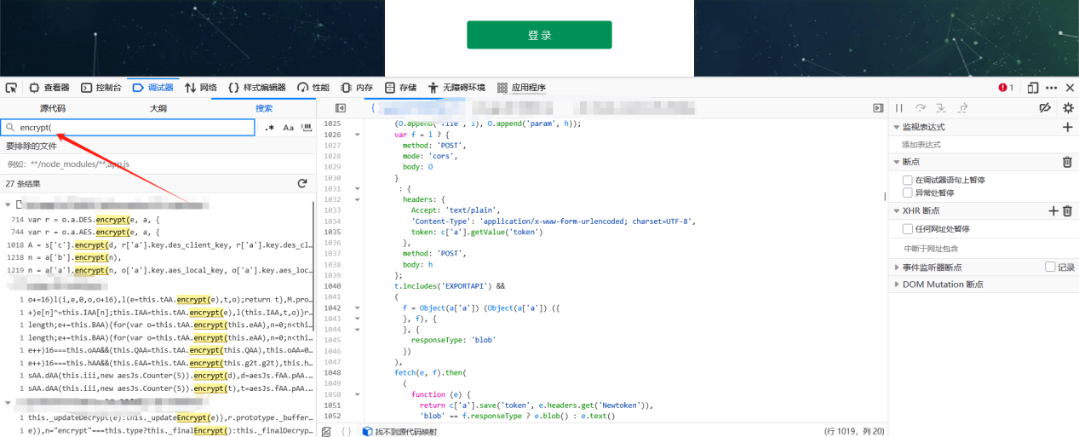
Task: Open the 查看器 inspector panel
Action: [x=49, y=87]
